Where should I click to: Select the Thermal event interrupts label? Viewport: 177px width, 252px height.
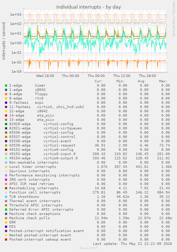pos(35,201)
